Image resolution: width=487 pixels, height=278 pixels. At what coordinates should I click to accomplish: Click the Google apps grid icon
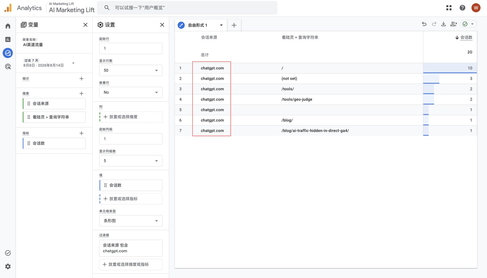[x=449, y=8]
